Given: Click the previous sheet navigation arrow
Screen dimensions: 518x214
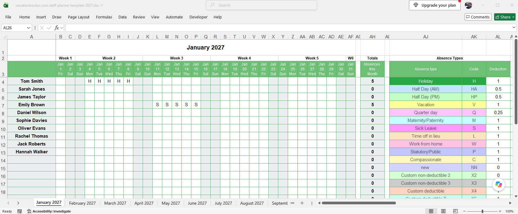Looking at the screenshot, I should (x=8, y=203).
